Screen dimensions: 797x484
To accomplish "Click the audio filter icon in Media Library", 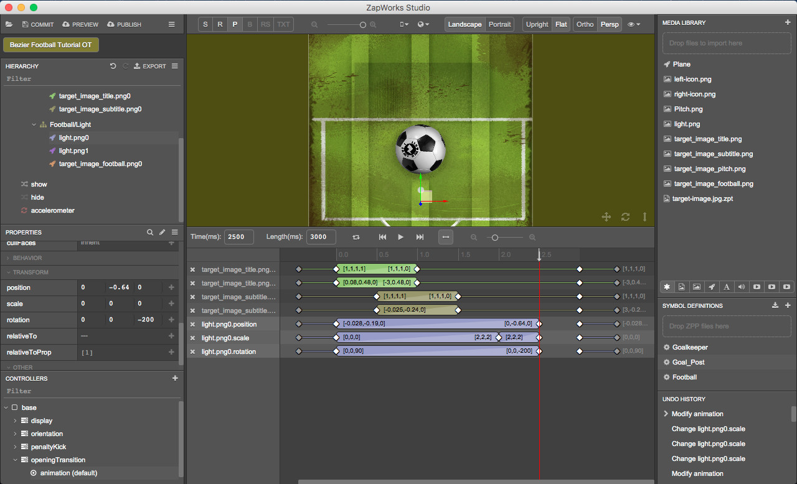I will pyautogui.click(x=742, y=286).
